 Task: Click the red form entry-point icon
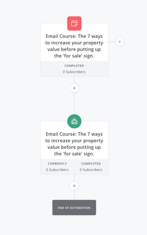pos(74,24)
